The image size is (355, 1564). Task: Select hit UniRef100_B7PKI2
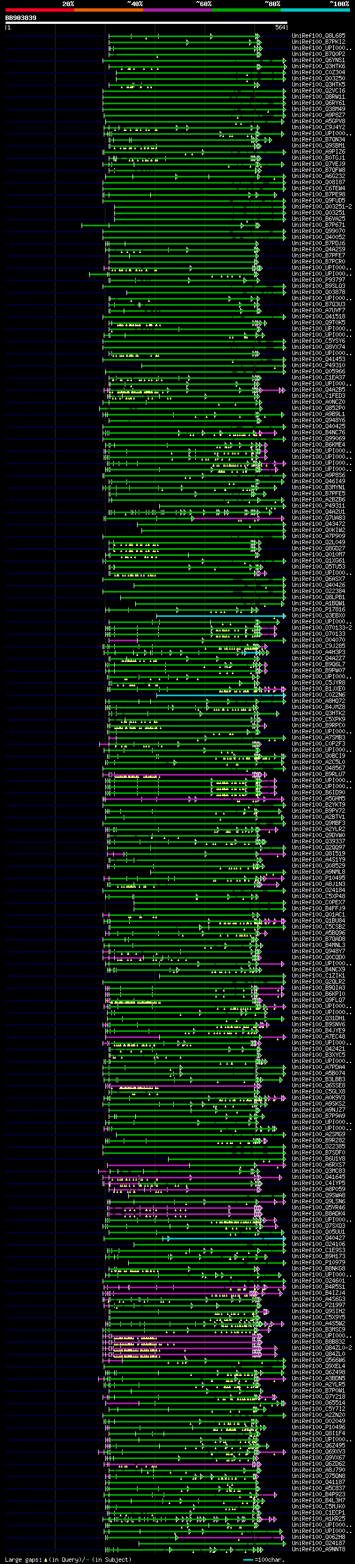318,42
